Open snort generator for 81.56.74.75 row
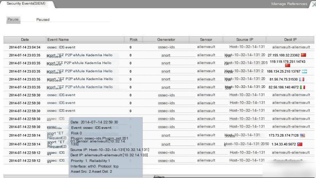Viewport: 316px width, 178px height. [x=166, y=79]
